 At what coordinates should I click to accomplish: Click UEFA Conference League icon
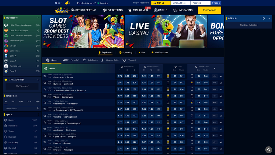coord(6,36)
